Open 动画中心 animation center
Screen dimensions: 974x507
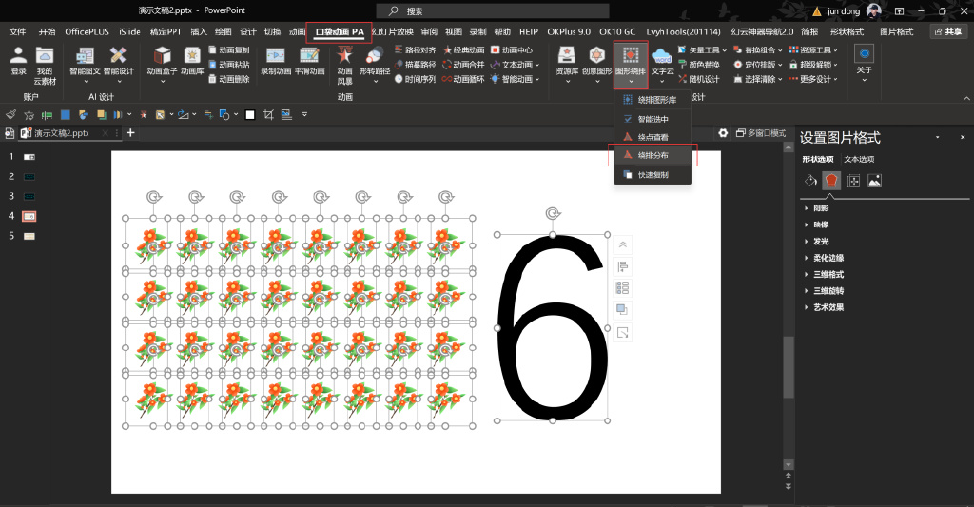pos(511,49)
